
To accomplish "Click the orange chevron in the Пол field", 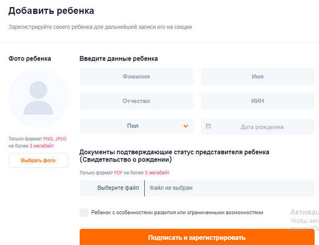I will (186, 126).
